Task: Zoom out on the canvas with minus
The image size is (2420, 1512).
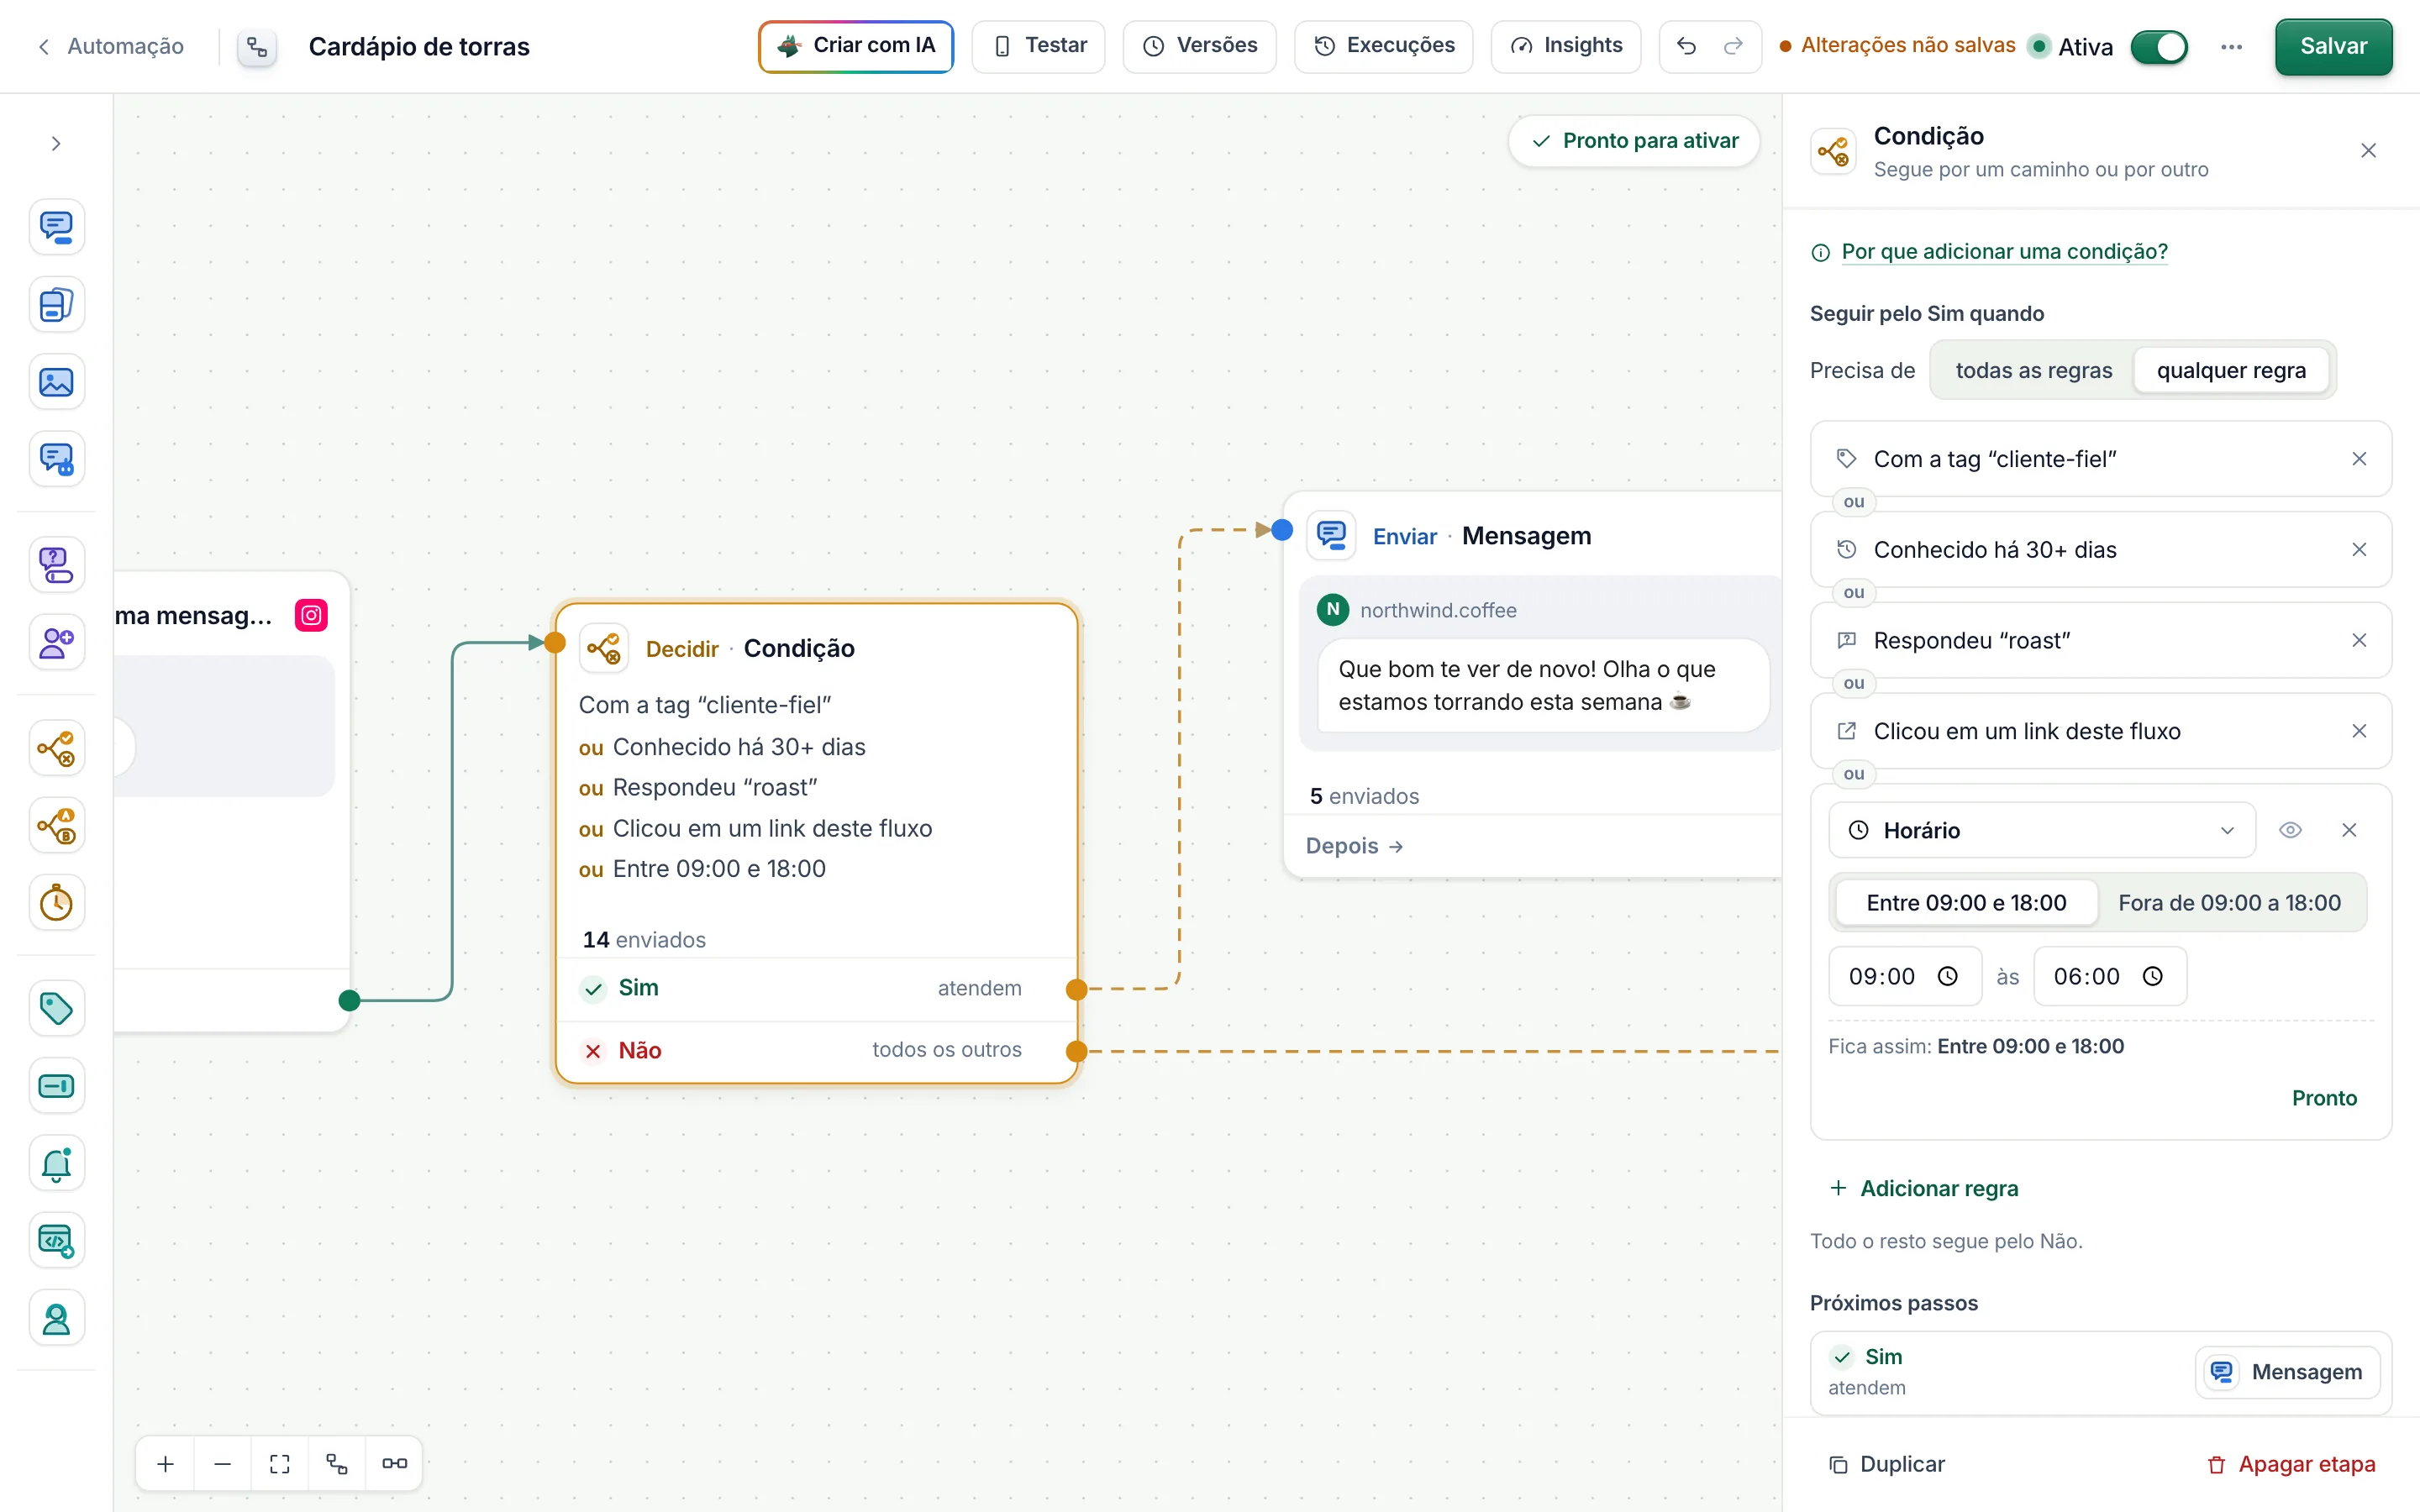Action: 223,1464
